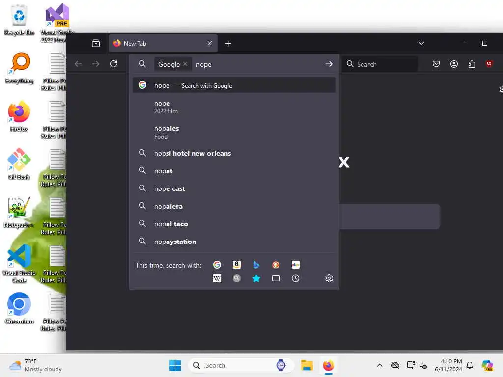Search with Bing one-off icon
Screen dimensions: 503x377
pos(256,265)
